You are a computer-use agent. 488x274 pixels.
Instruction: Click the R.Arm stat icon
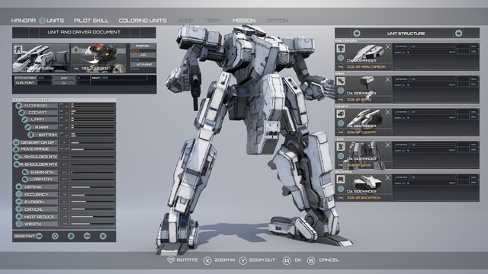click(x=27, y=127)
